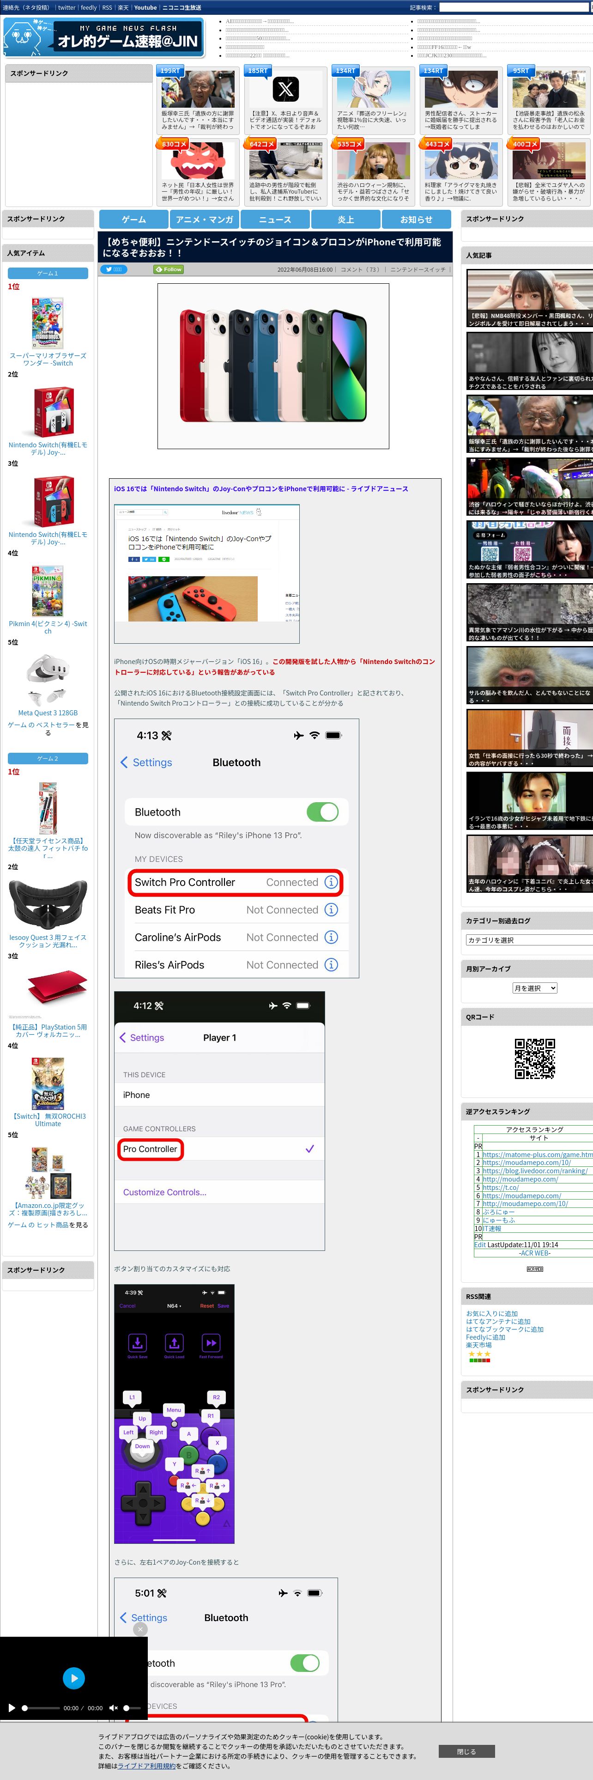
Task: Click the Edit link in access ranking
Action: [x=480, y=1244]
